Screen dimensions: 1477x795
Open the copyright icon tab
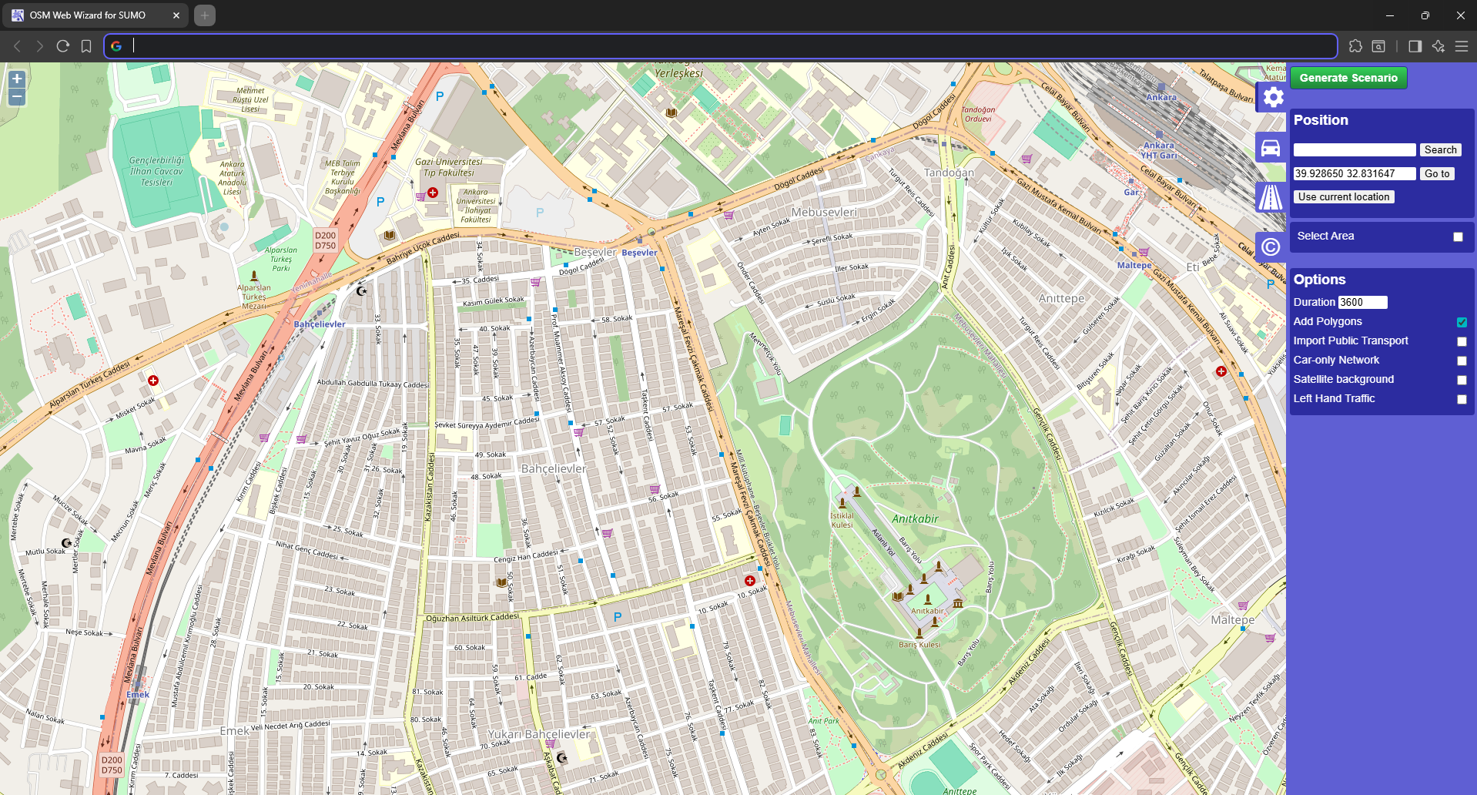[1271, 247]
